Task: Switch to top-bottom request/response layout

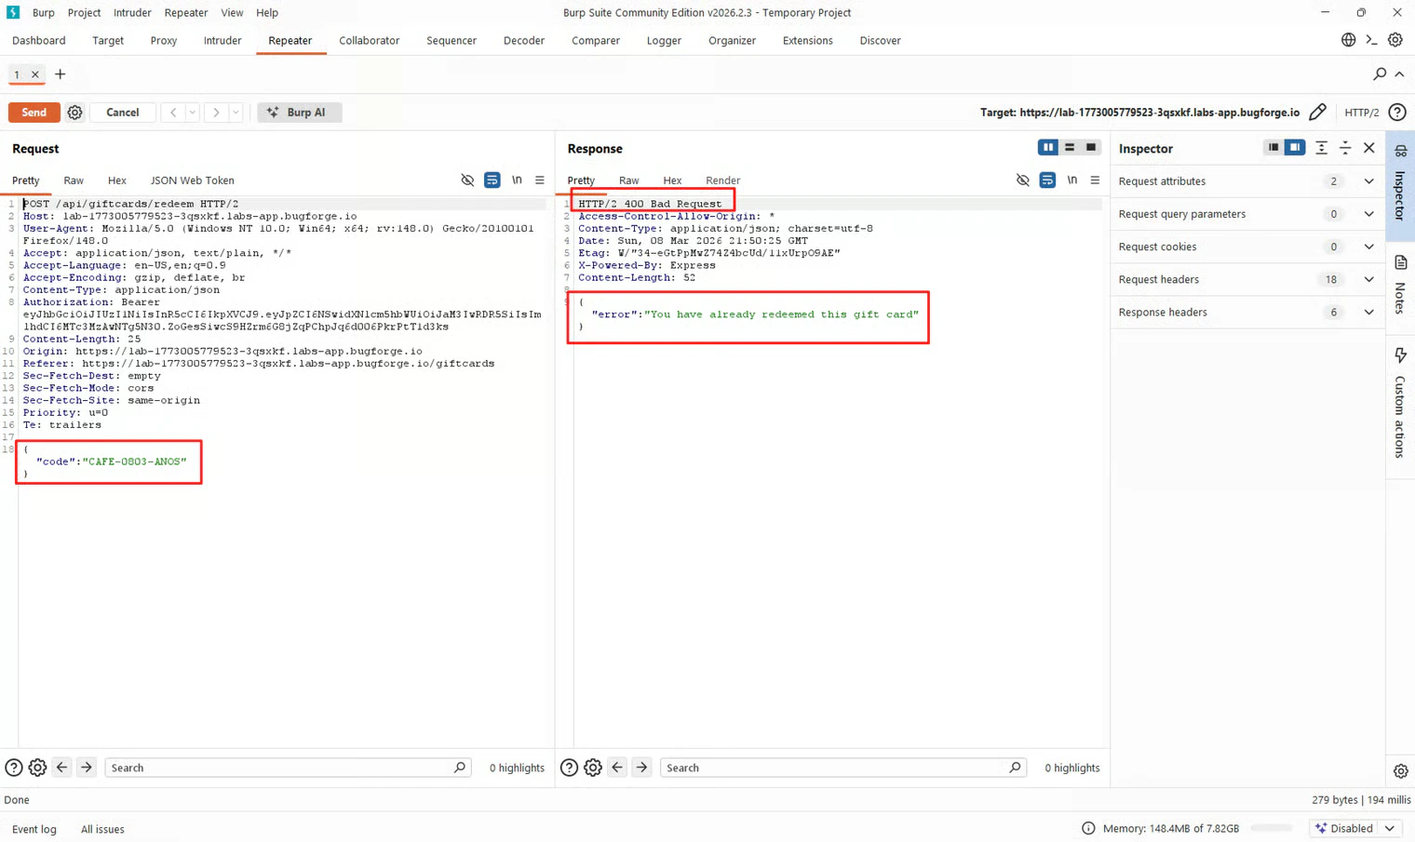Action: [1070, 147]
